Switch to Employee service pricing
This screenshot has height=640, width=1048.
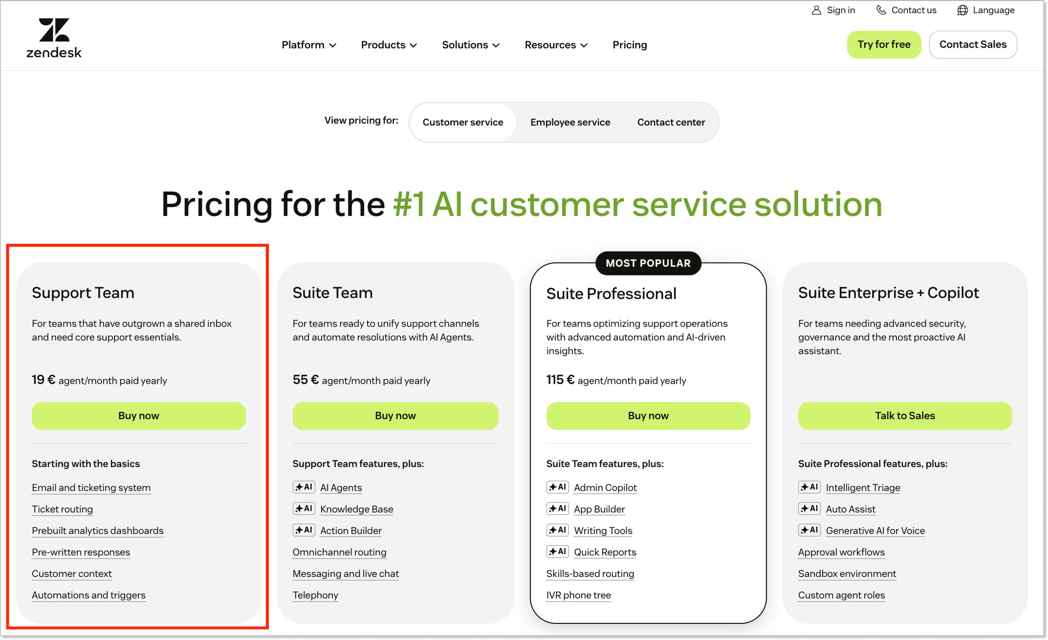click(570, 122)
